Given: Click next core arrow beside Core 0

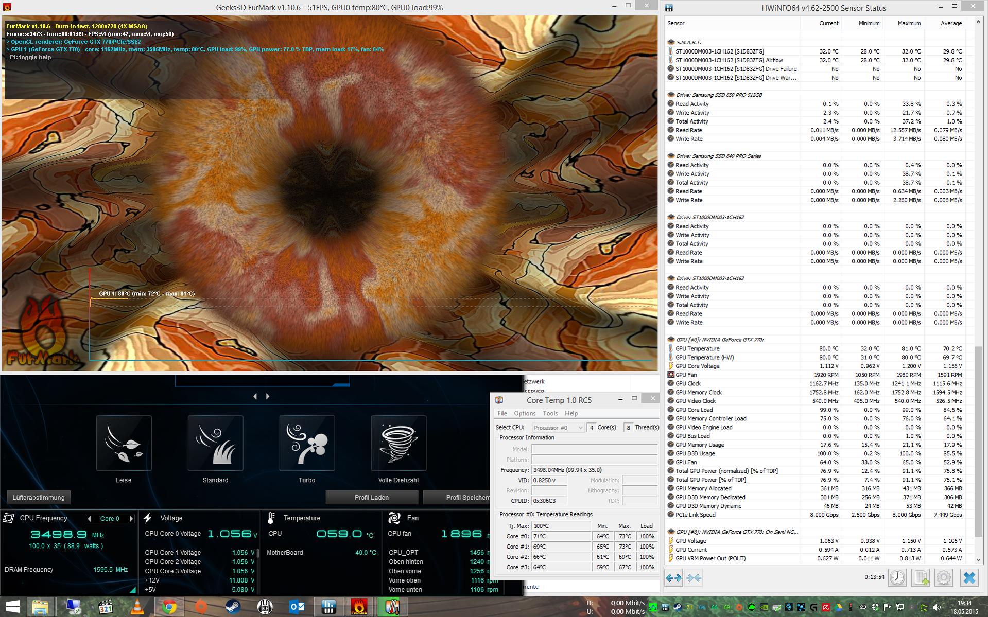Looking at the screenshot, I should [131, 519].
